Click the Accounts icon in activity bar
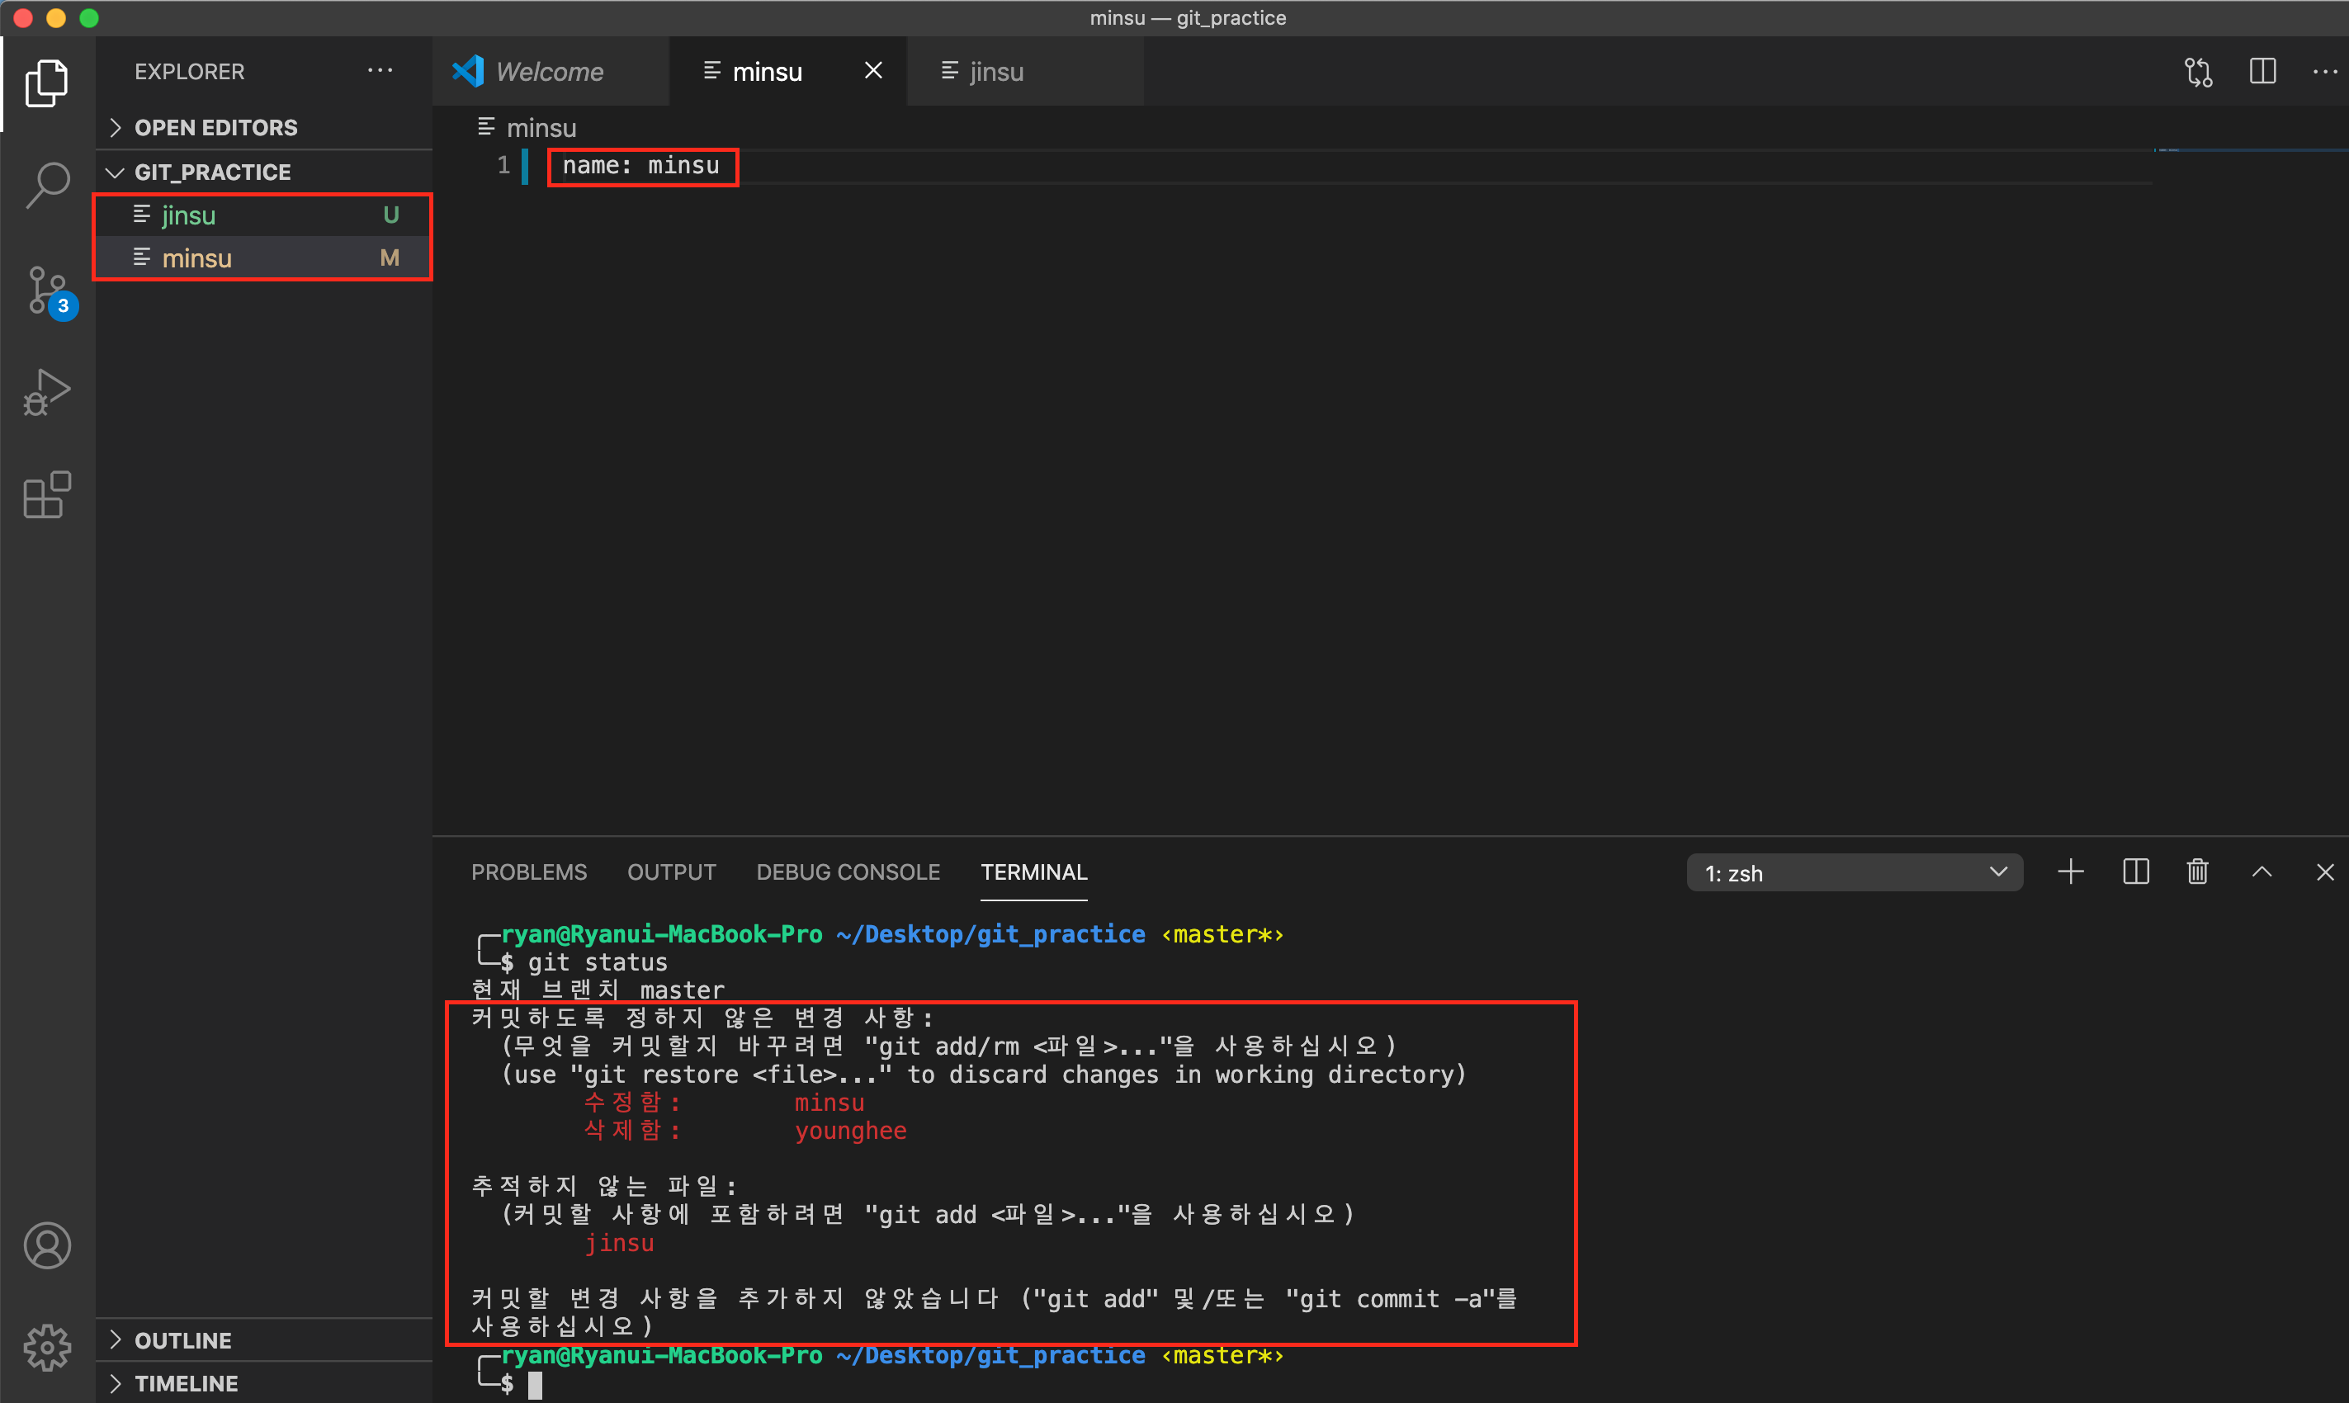2349x1403 pixels. tap(47, 1245)
